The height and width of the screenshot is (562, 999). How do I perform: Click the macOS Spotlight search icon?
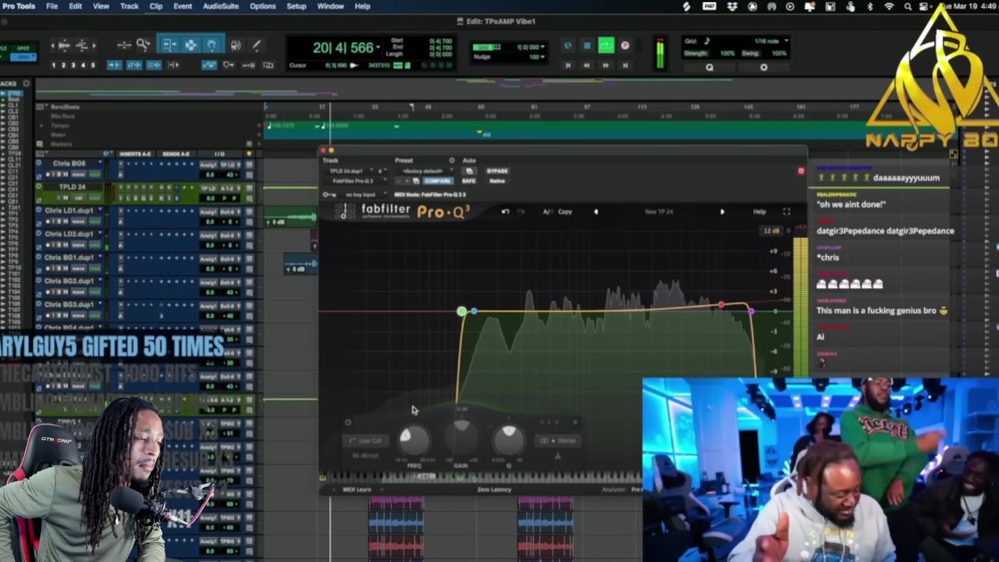pos(908,6)
